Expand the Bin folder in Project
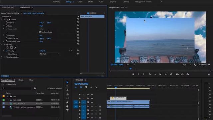213x120 pixels. click(x=7, y=96)
